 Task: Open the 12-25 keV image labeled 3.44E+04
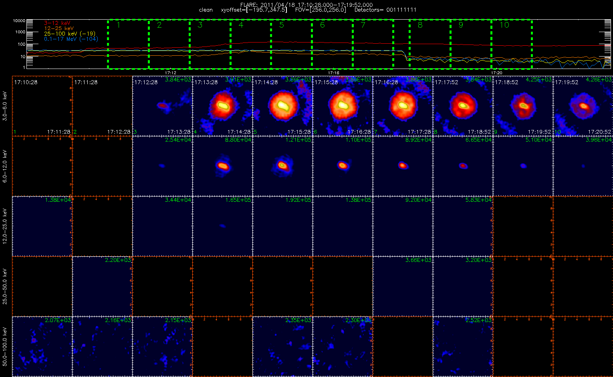coord(162,226)
